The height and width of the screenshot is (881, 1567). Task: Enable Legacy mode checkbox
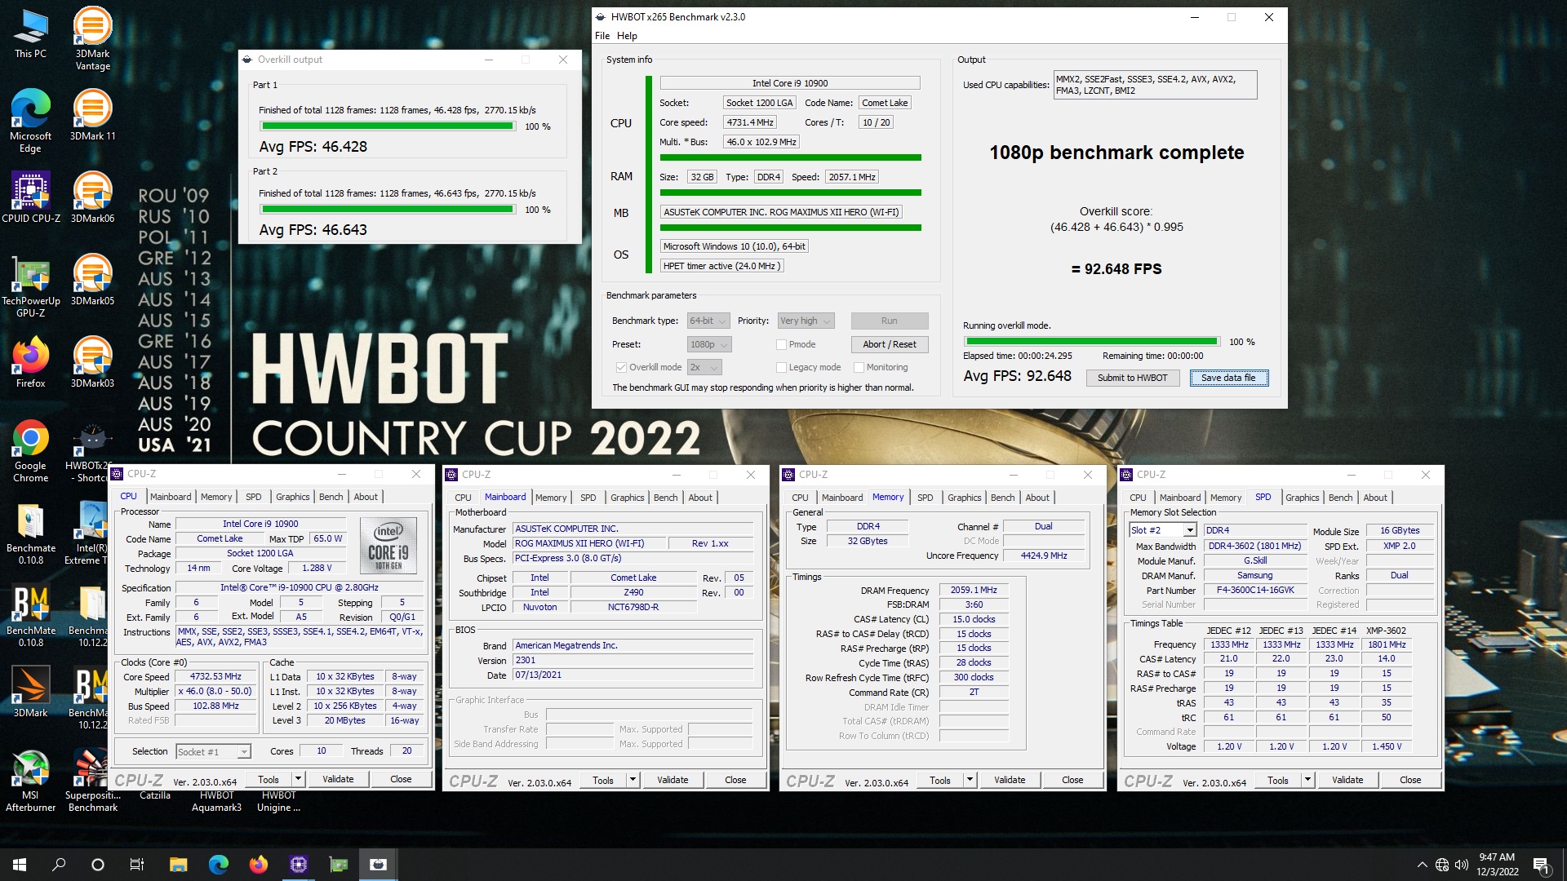click(x=781, y=367)
